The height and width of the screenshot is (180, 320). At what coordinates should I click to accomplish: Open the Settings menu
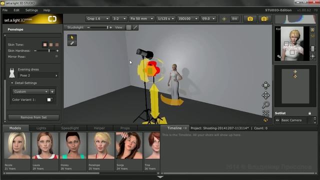coord(31,10)
